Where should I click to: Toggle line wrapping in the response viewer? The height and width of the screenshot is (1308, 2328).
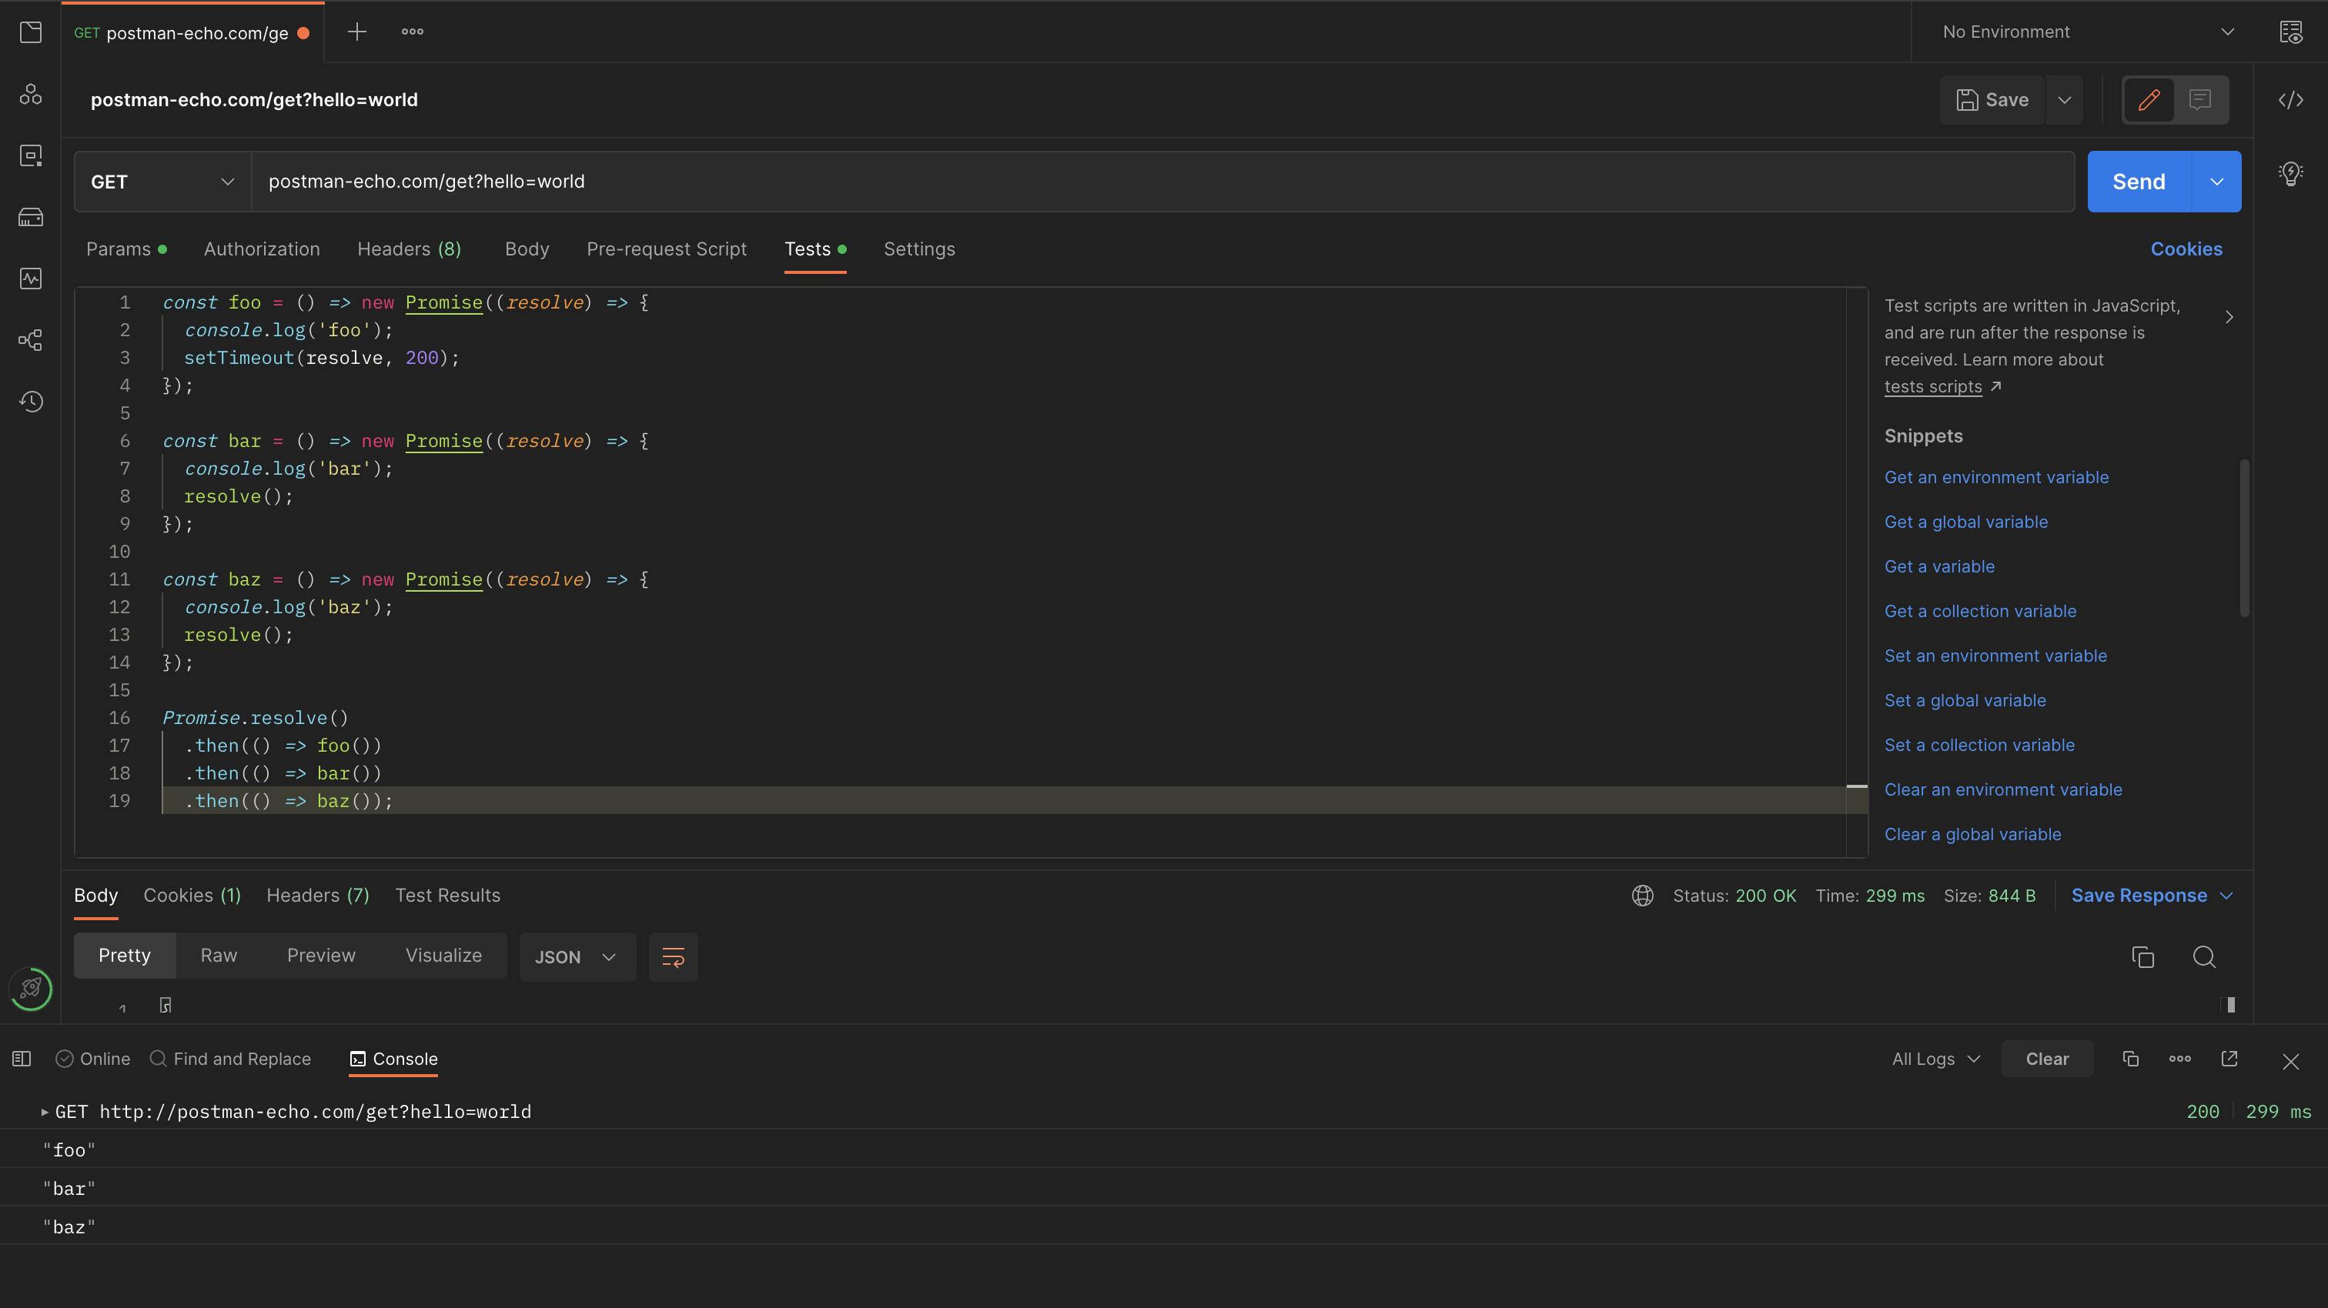(x=674, y=956)
